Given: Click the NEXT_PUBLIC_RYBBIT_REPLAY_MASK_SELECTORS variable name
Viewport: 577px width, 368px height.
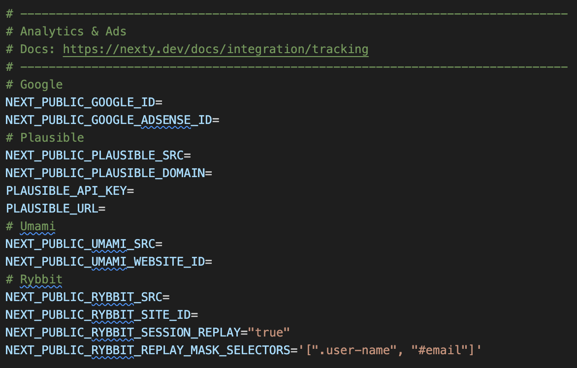Looking at the screenshot, I should pos(148,350).
